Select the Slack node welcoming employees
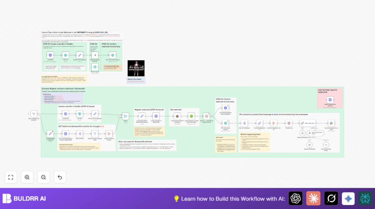The width and height of the screenshot is (375, 209). click(x=331, y=123)
